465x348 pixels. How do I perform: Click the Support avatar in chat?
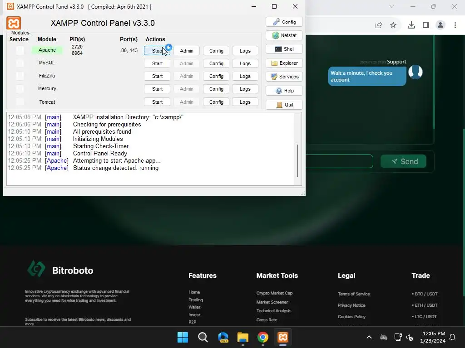[x=416, y=72]
